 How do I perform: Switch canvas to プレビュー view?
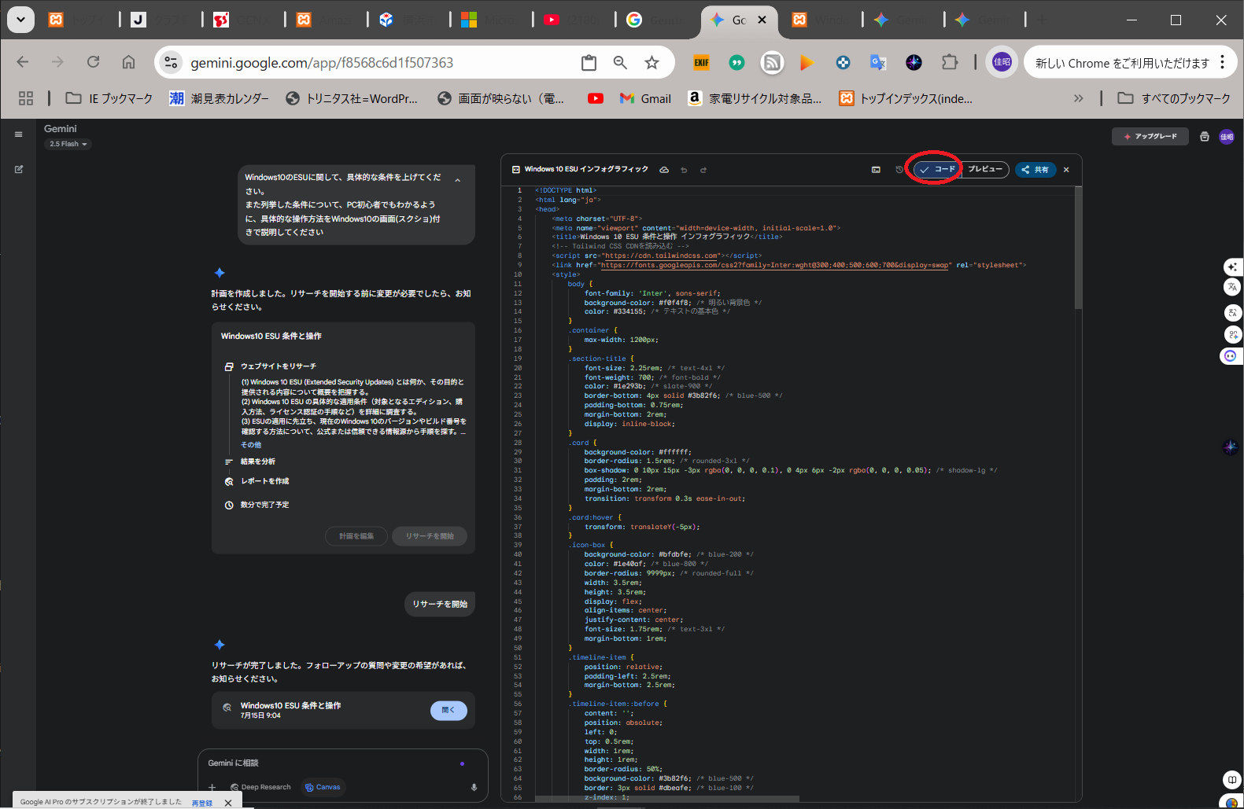tap(985, 170)
